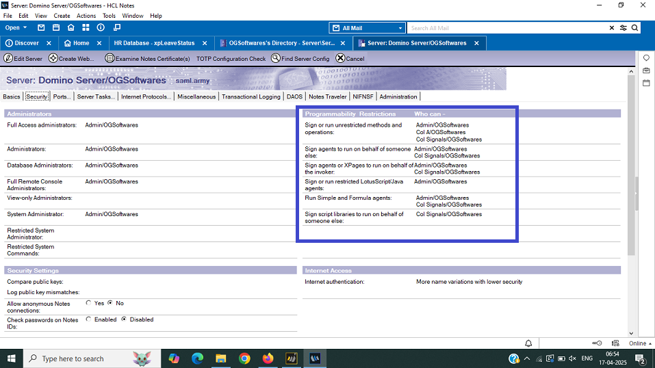655x368 pixels.
Task: Open the DAOS tab
Action: pyautogui.click(x=294, y=96)
